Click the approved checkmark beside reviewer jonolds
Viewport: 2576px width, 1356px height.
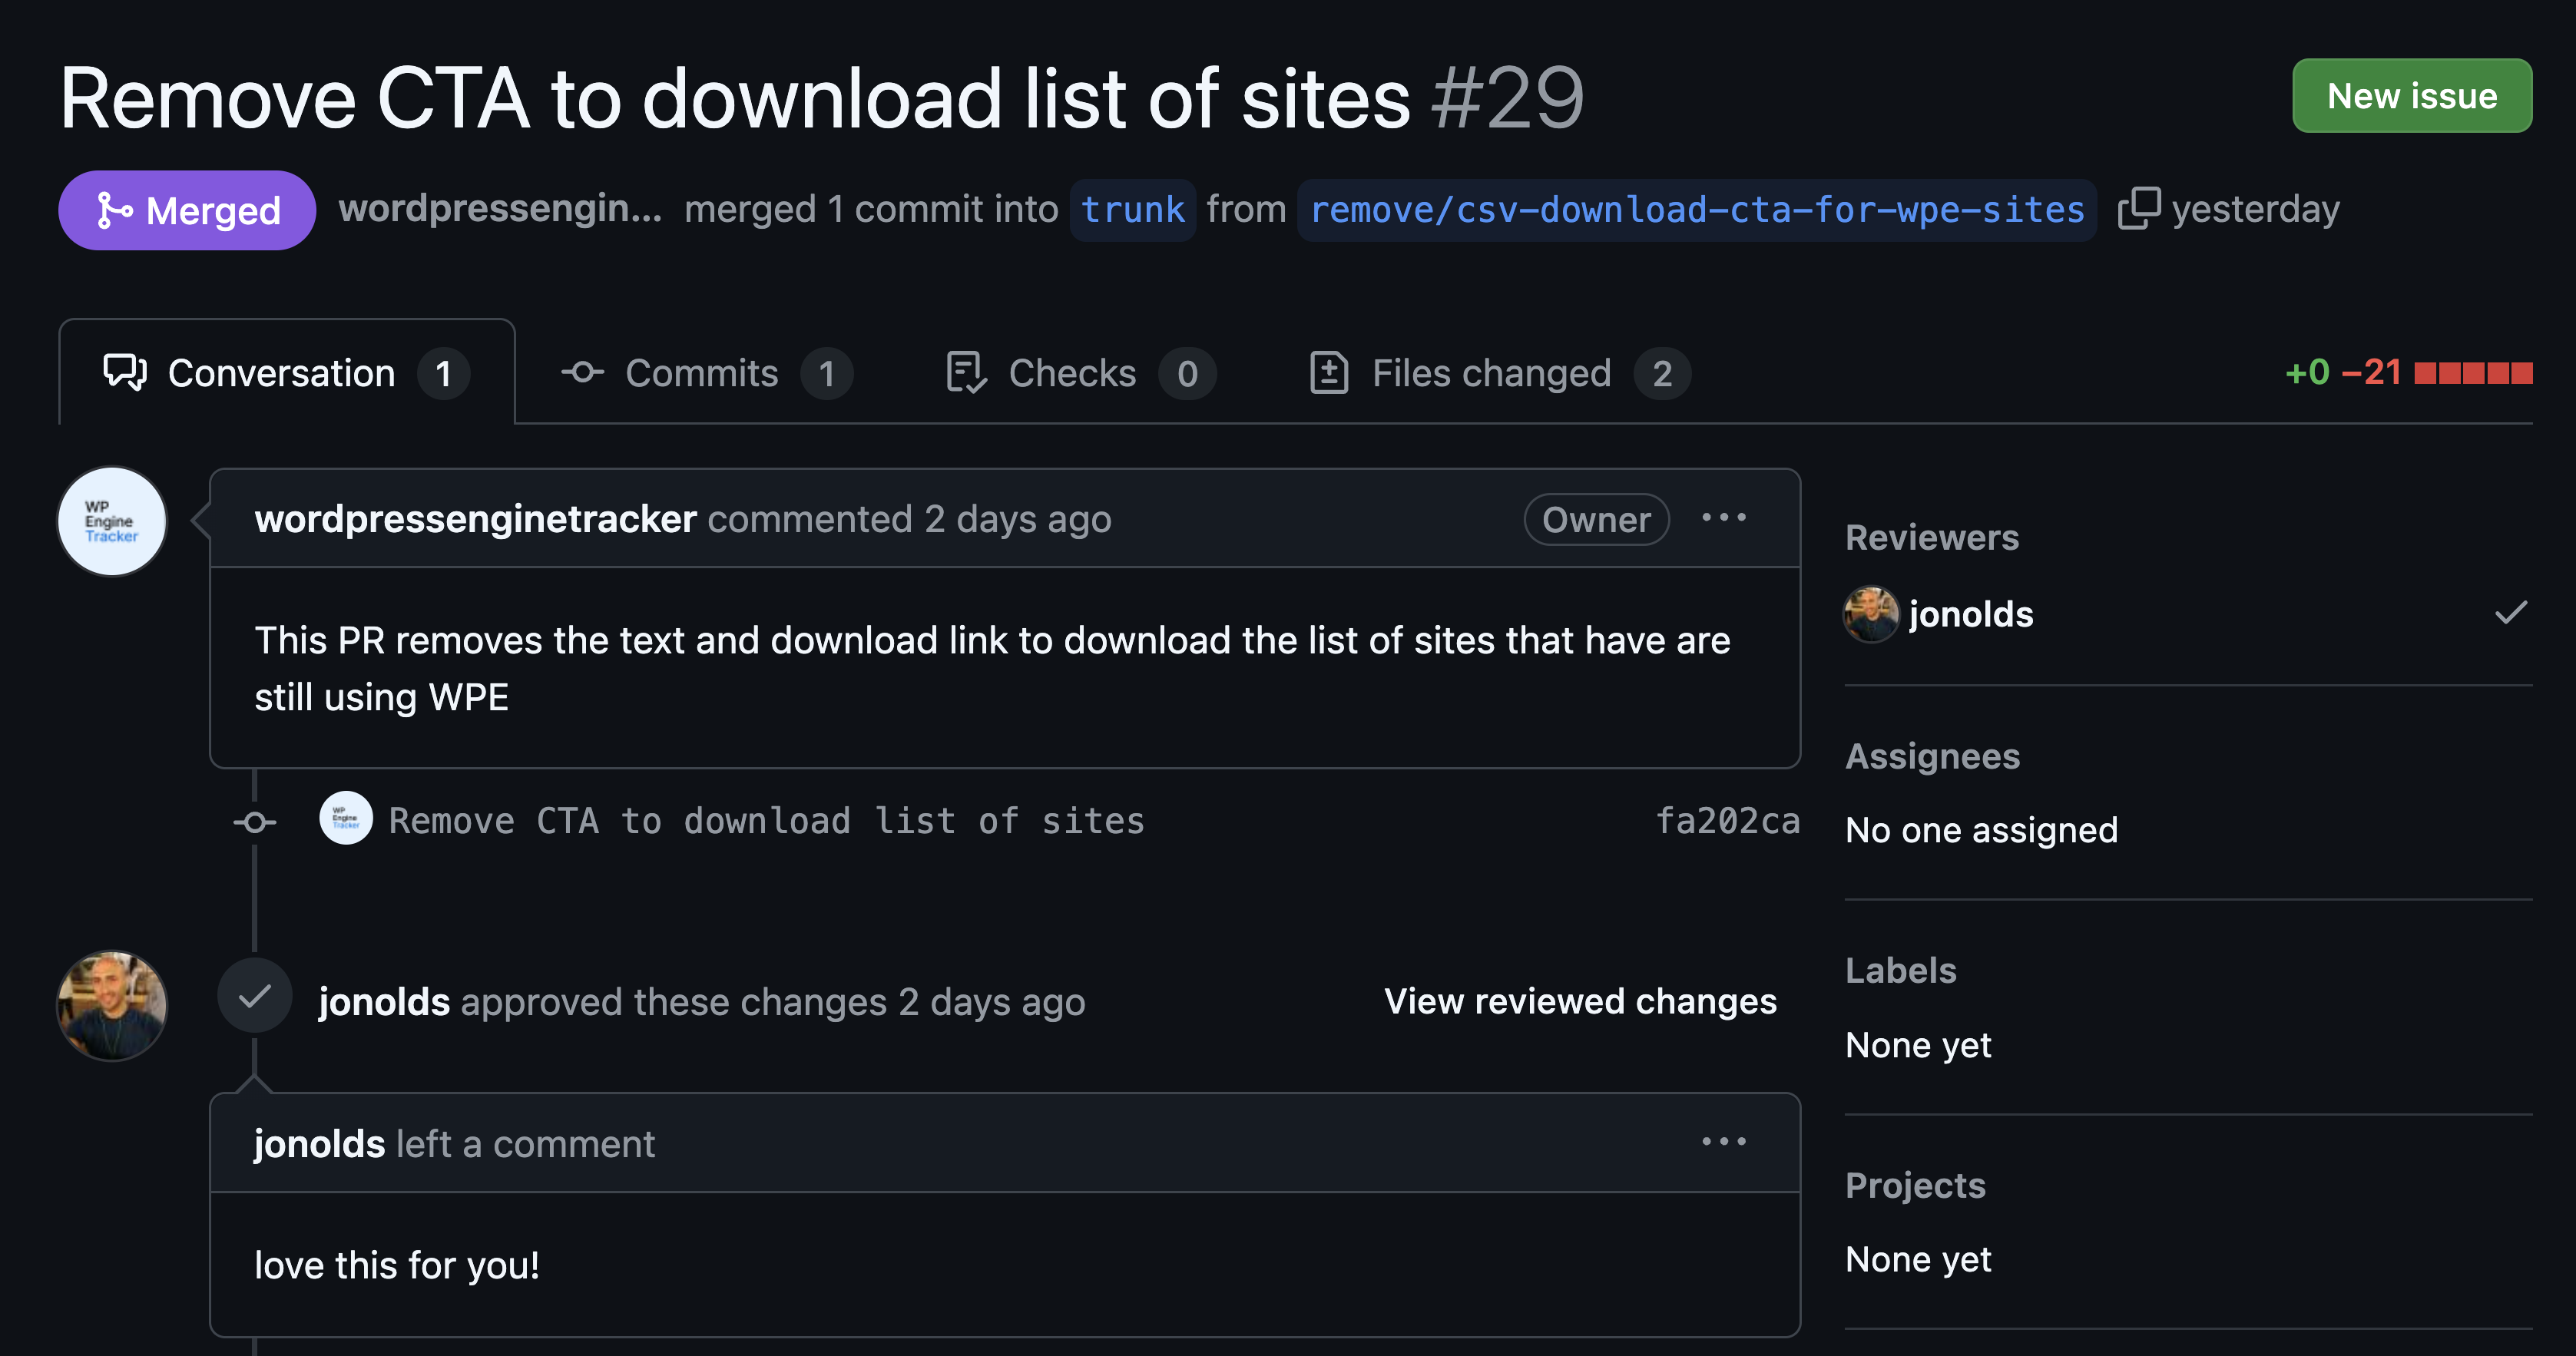pyautogui.click(x=2510, y=613)
